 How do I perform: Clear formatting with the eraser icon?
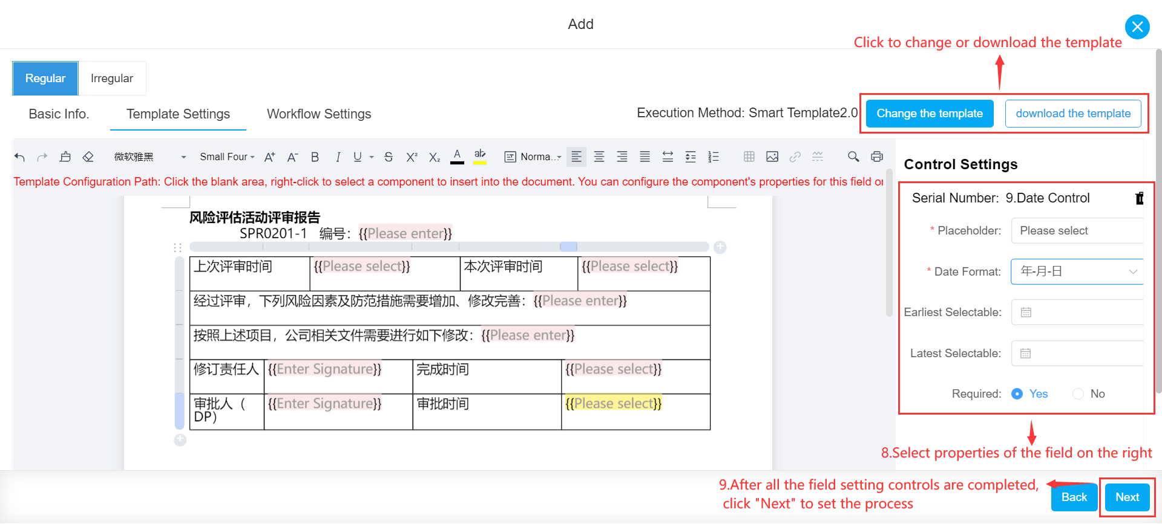[88, 157]
